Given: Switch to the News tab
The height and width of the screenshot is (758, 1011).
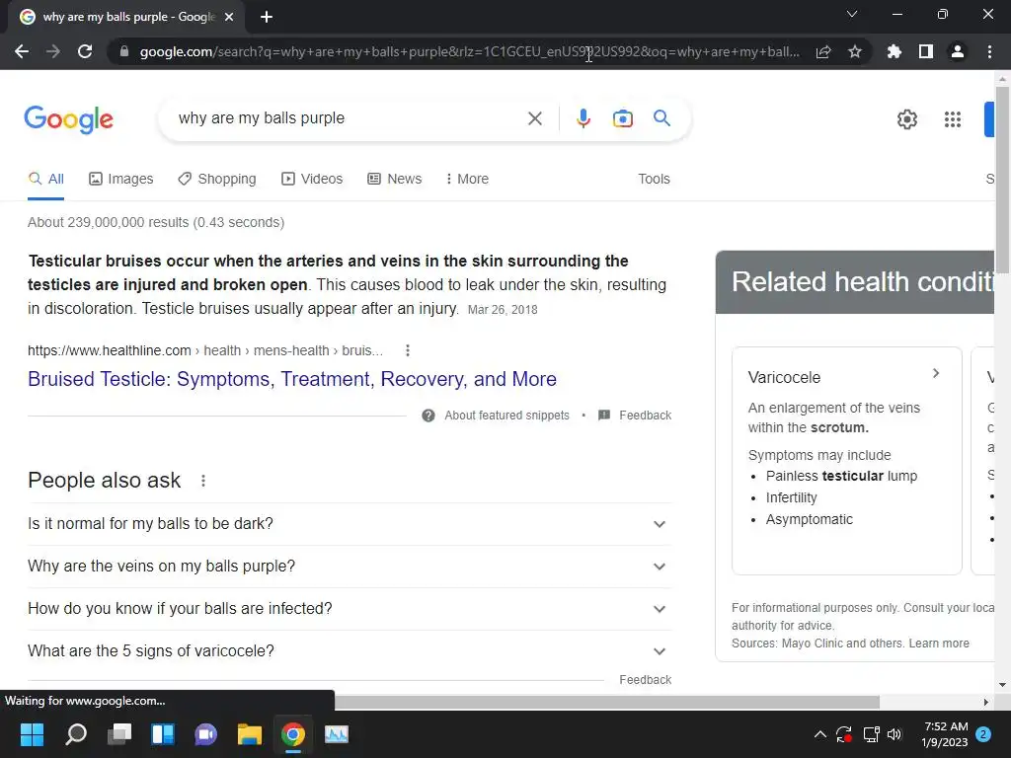Looking at the screenshot, I should [395, 180].
